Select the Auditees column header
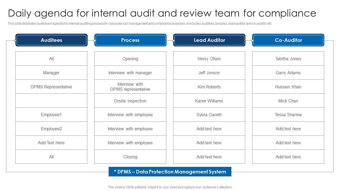Viewport: 340px width, 191px height. click(x=51, y=40)
